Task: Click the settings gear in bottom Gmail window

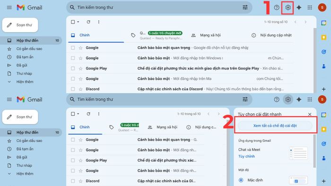Action: pyautogui.click(x=287, y=100)
